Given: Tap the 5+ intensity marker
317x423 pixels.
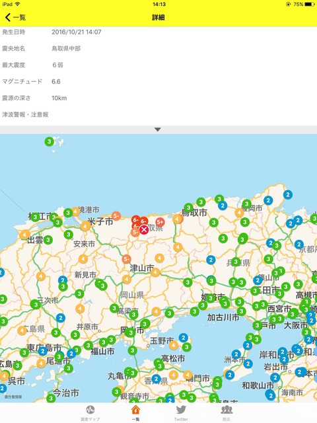Looking at the screenshot, I should click(160, 222).
